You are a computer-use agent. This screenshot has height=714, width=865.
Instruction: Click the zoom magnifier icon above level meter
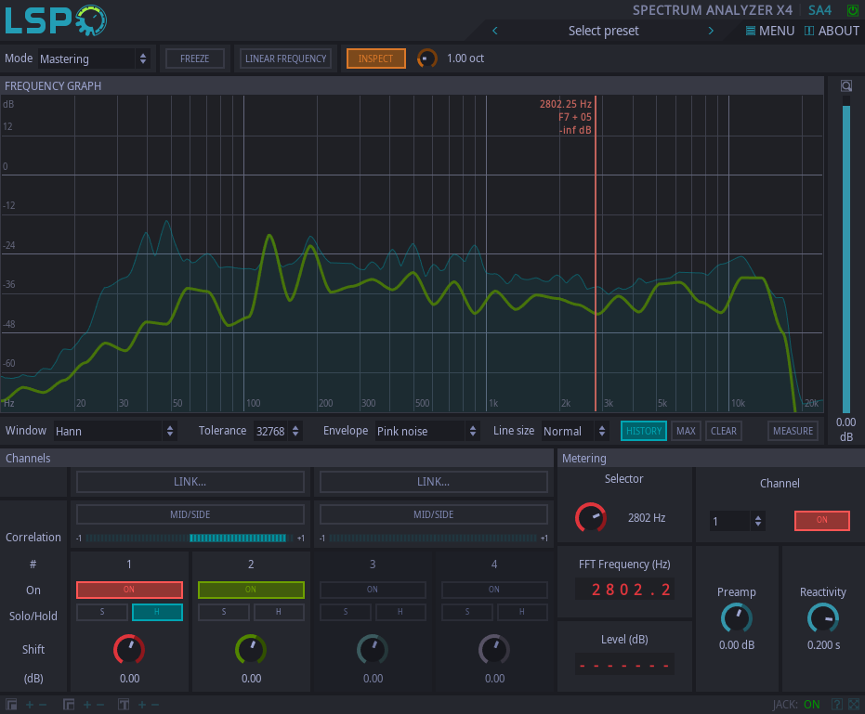(846, 86)
